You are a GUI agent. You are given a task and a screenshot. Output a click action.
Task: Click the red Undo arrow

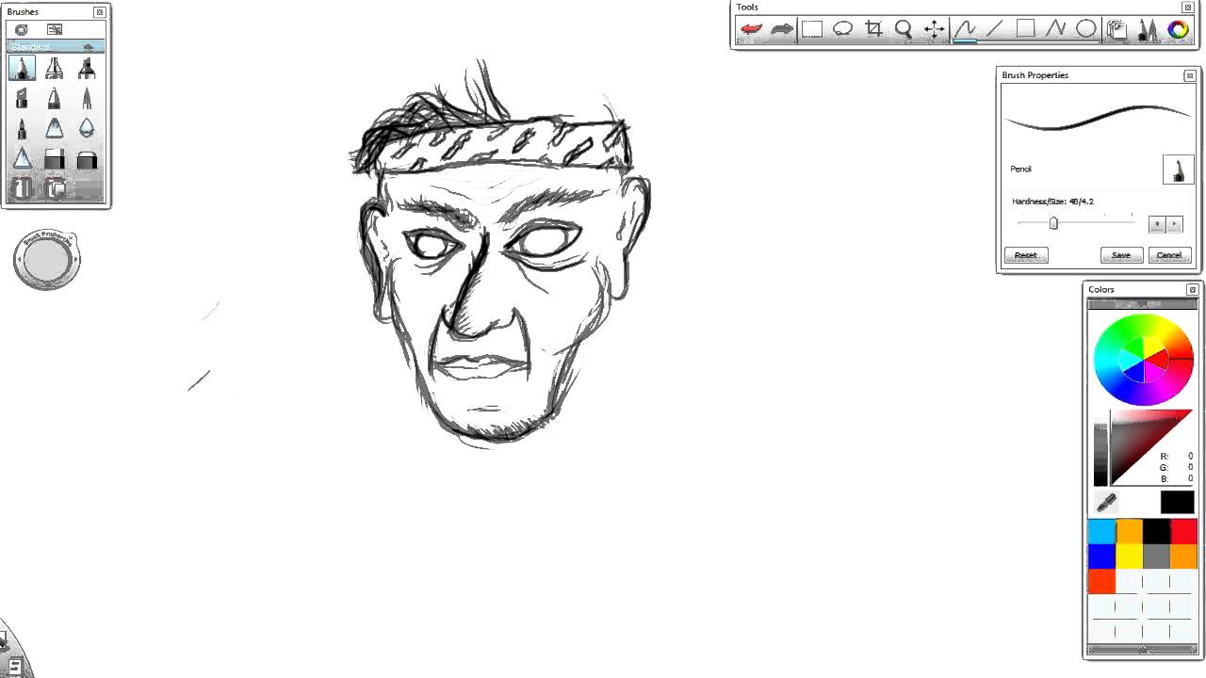click(751, 29)
